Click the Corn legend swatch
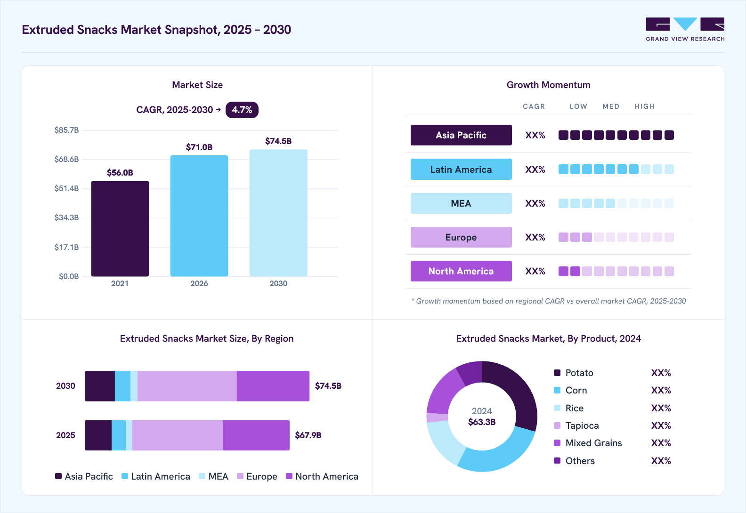Screen dimensions: 746x513 coord(557,390)
